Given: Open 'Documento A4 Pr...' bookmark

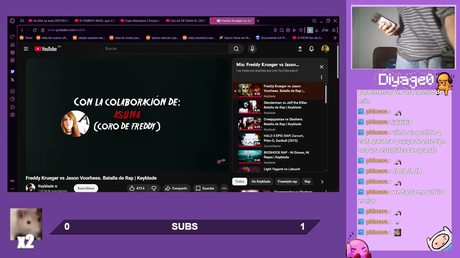Looking at the screenshot, I should (272, 38).
